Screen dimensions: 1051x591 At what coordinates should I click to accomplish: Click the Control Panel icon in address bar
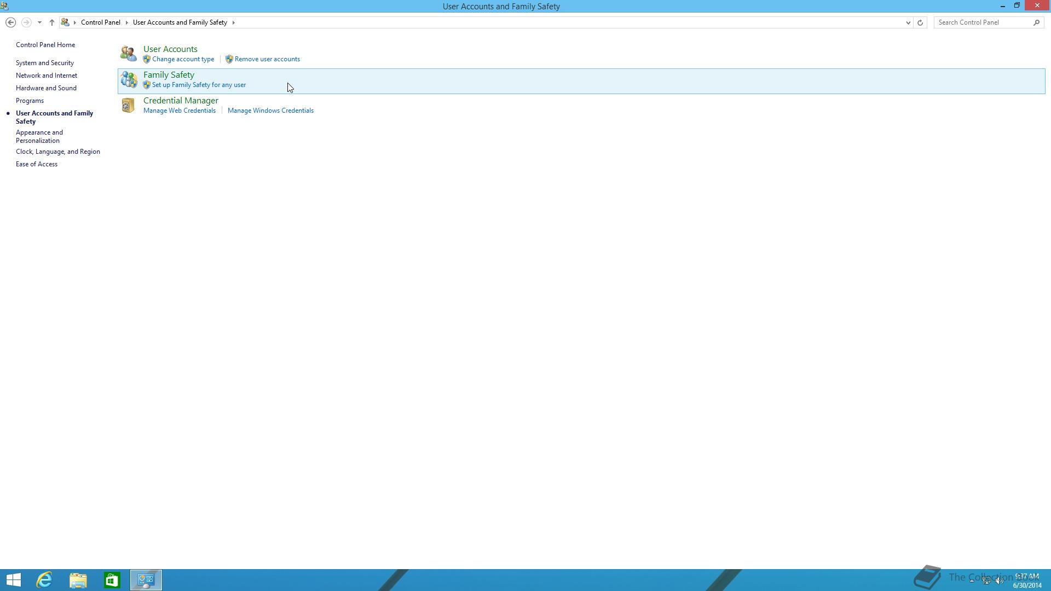[x=65, y=22]
